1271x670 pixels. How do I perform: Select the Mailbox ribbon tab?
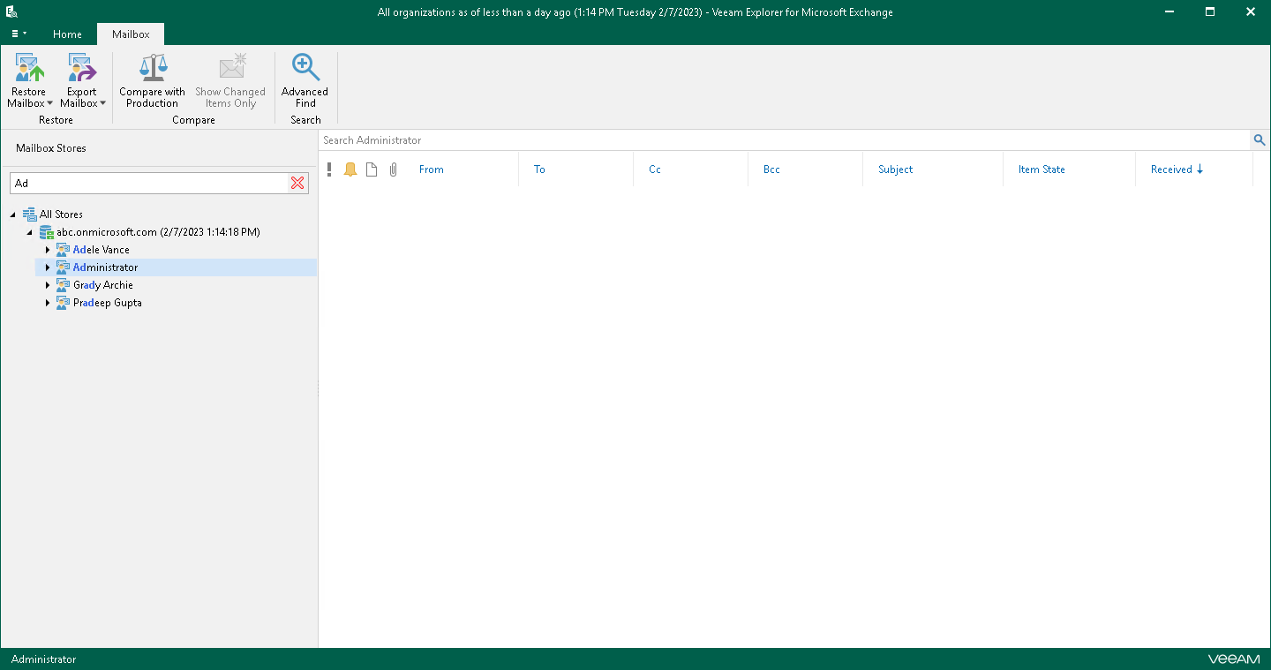point(131,34)
